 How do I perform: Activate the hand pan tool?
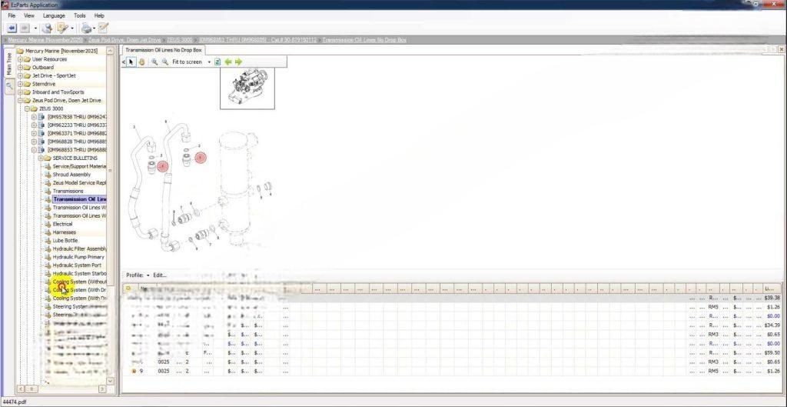[x=142, y=62]
